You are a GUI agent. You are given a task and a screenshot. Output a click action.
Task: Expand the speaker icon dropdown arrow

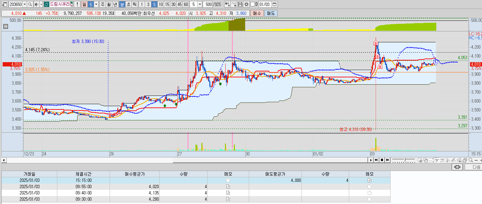coord(41,4)
